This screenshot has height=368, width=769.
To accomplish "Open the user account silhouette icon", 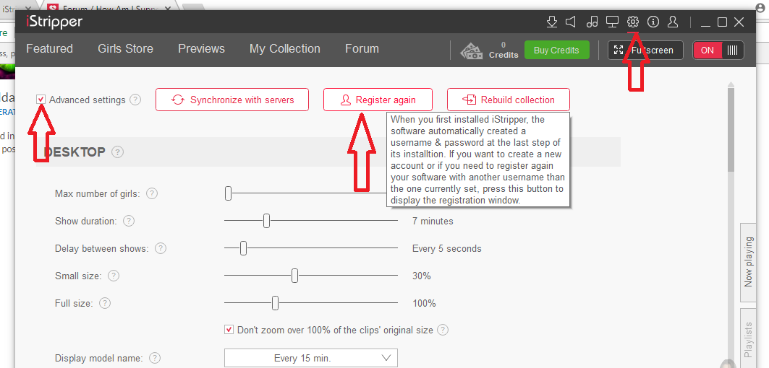I will [673, 22].
